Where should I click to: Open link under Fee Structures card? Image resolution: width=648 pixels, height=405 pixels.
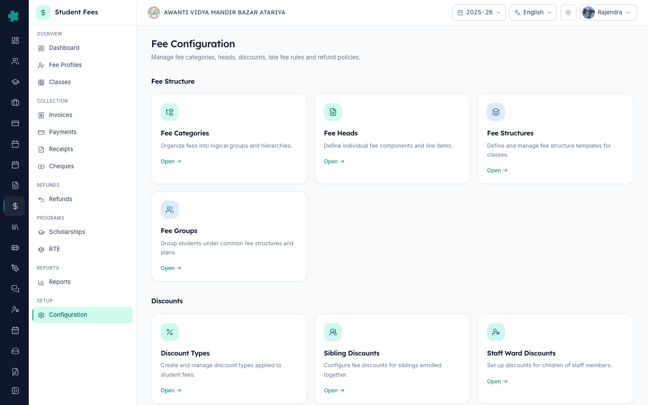pos(497,171)
